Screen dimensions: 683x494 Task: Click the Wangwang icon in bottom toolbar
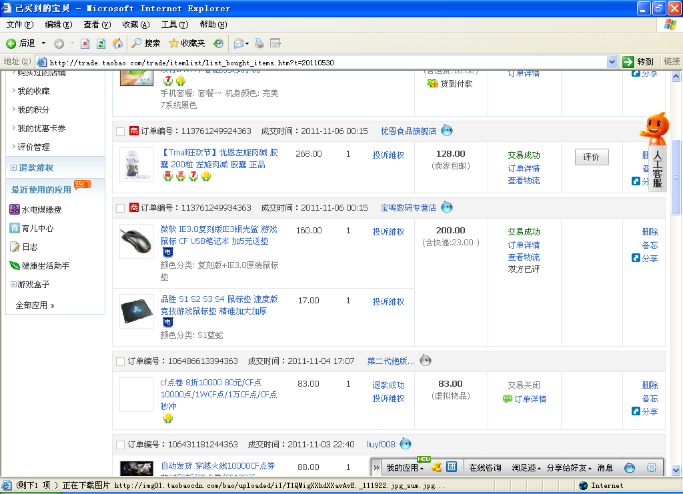click(630, 467)
